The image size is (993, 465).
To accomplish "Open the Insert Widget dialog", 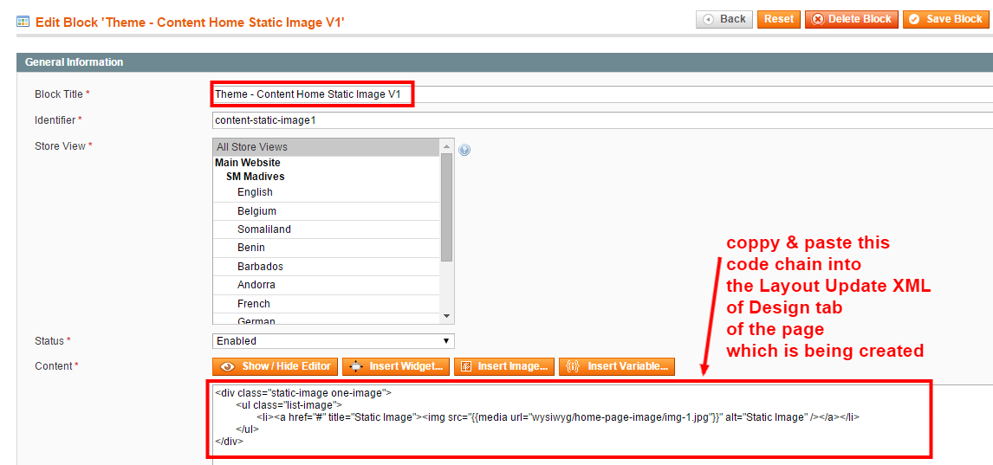I will pos(396,366).
